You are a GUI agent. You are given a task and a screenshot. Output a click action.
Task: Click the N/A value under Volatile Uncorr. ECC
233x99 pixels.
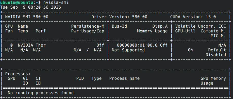[x=222, y=45]
